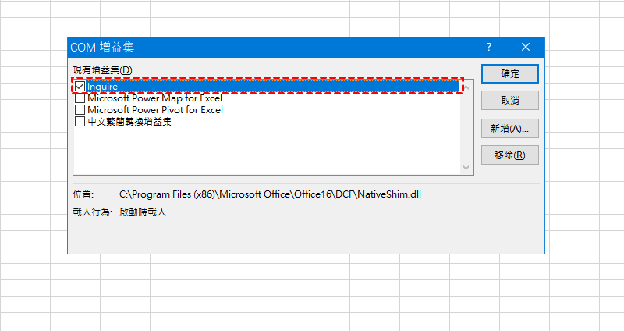The width and height of the screenshot is (624, 331).
Task: Click the 確定 button
Action: [x=510, y=73]
